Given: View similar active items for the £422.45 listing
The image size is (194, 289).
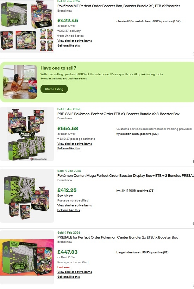Looking at the screenshot, I should pyautogui.click(x=75, y=41).
